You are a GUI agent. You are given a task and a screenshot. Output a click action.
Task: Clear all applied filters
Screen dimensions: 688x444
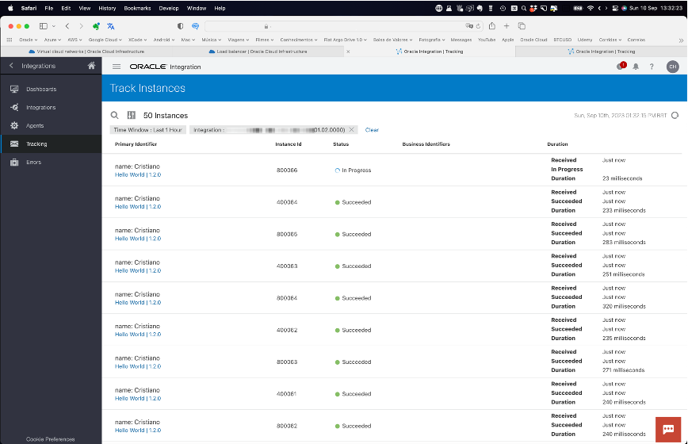point(372,130)
